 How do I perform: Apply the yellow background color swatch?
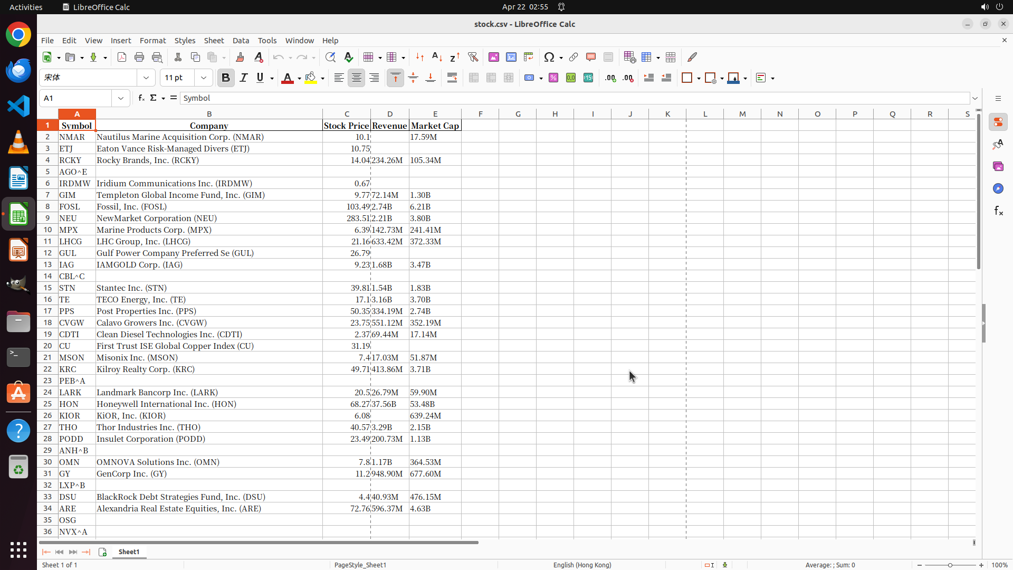pos(311,78)
